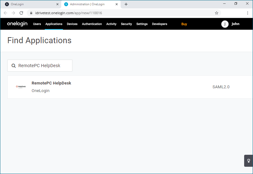253x174 pixels.
Task: Click the search magnifier icon
Action: 14,66
